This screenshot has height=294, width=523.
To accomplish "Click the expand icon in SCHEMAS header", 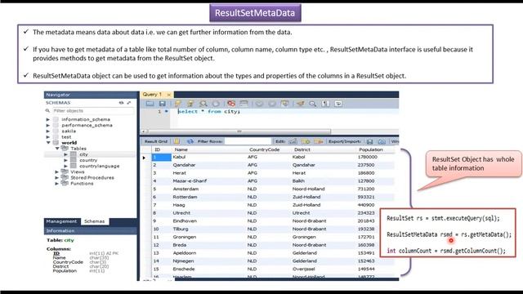I will pyautogui.click(x=129, y=103).
